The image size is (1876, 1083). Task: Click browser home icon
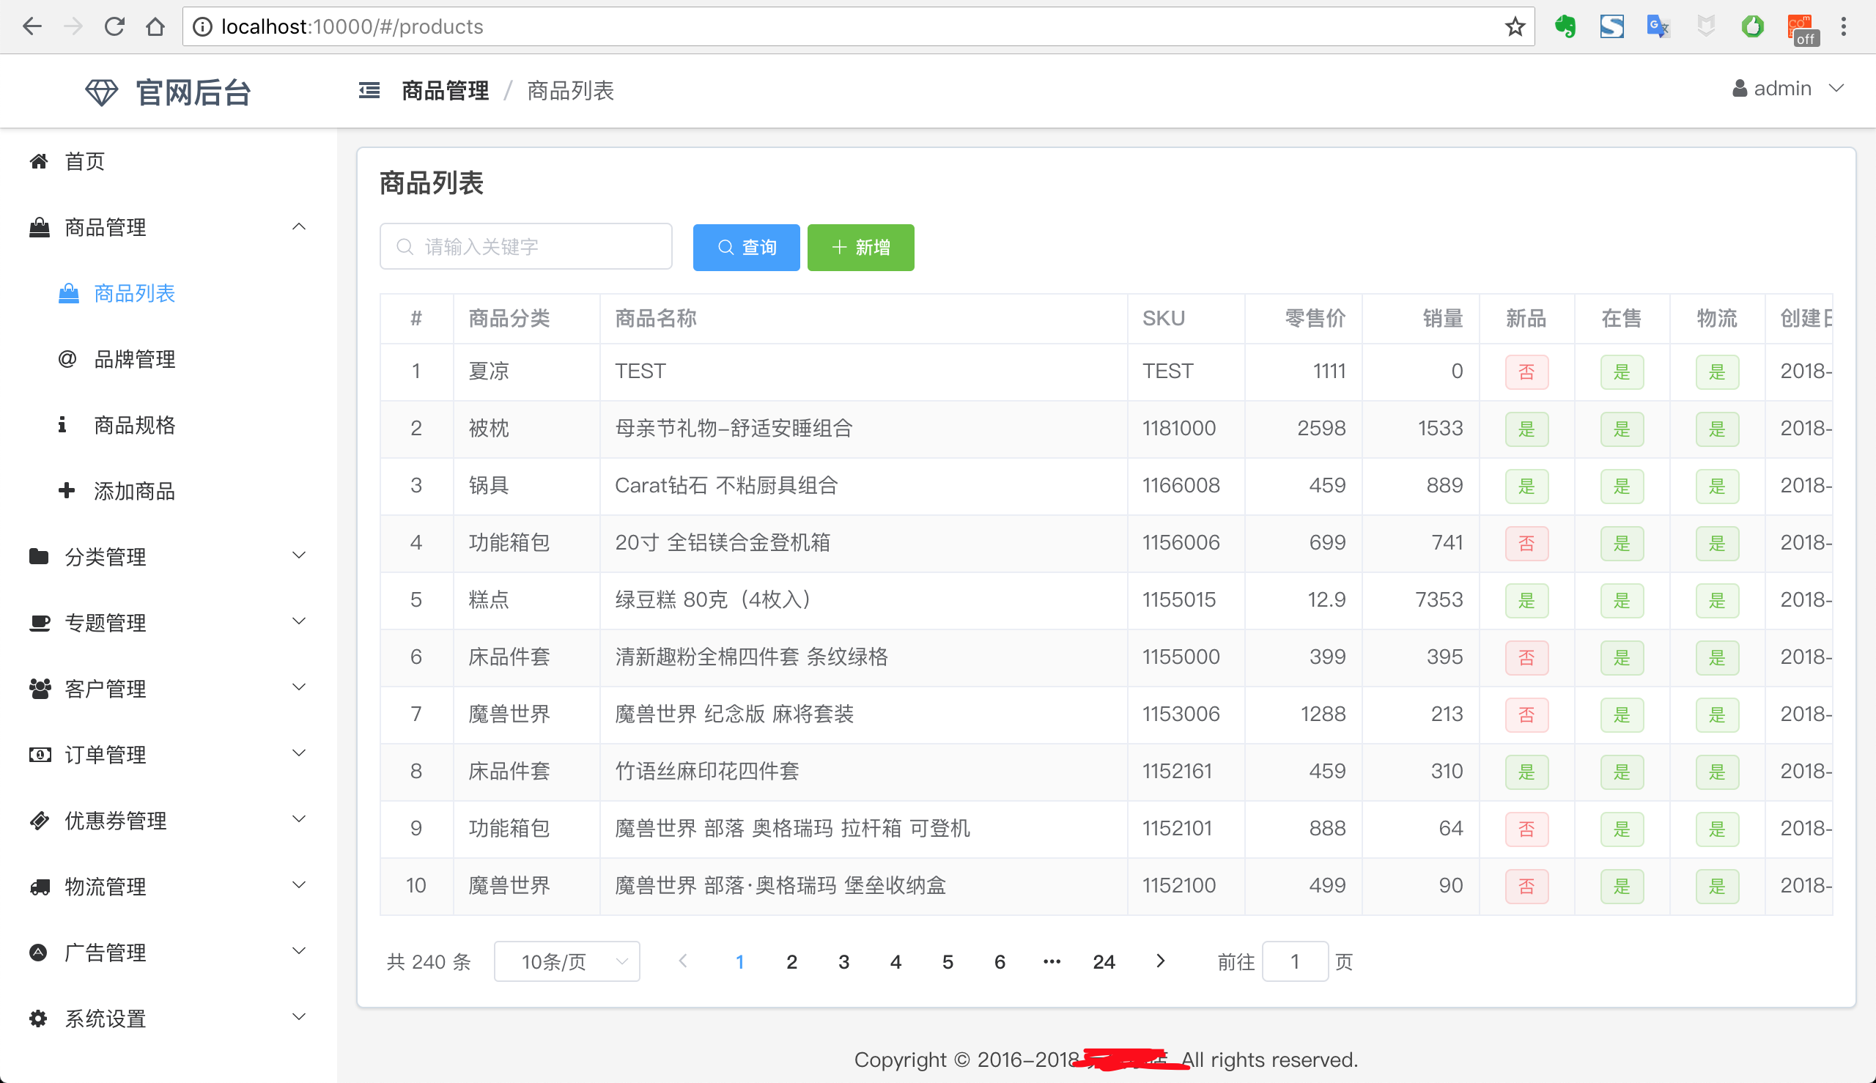[x=155, y=28]
